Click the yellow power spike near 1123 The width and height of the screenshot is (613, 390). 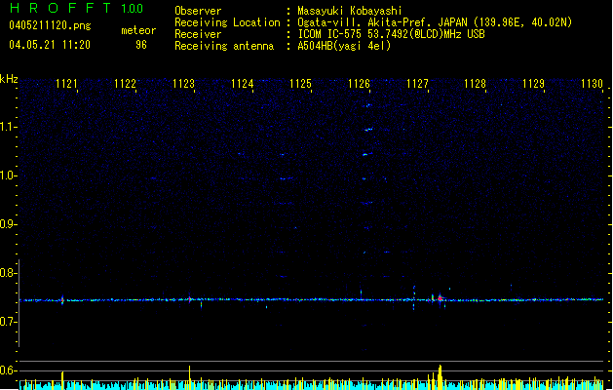190,377
